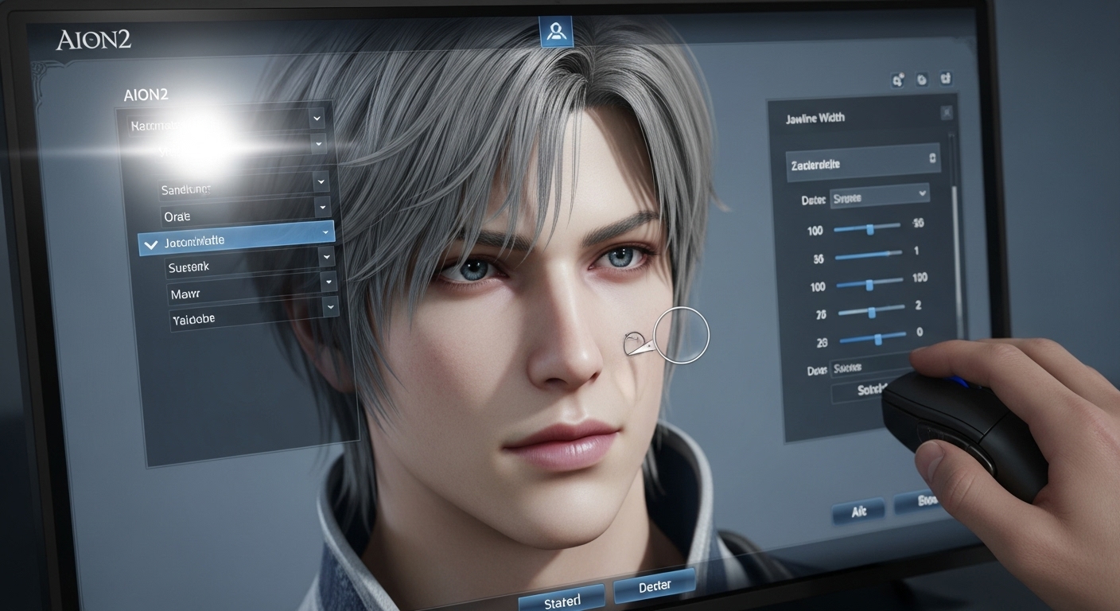
Task: Open the dropdown arrow on the Sandlung row
Action: (x=321, y=181)
